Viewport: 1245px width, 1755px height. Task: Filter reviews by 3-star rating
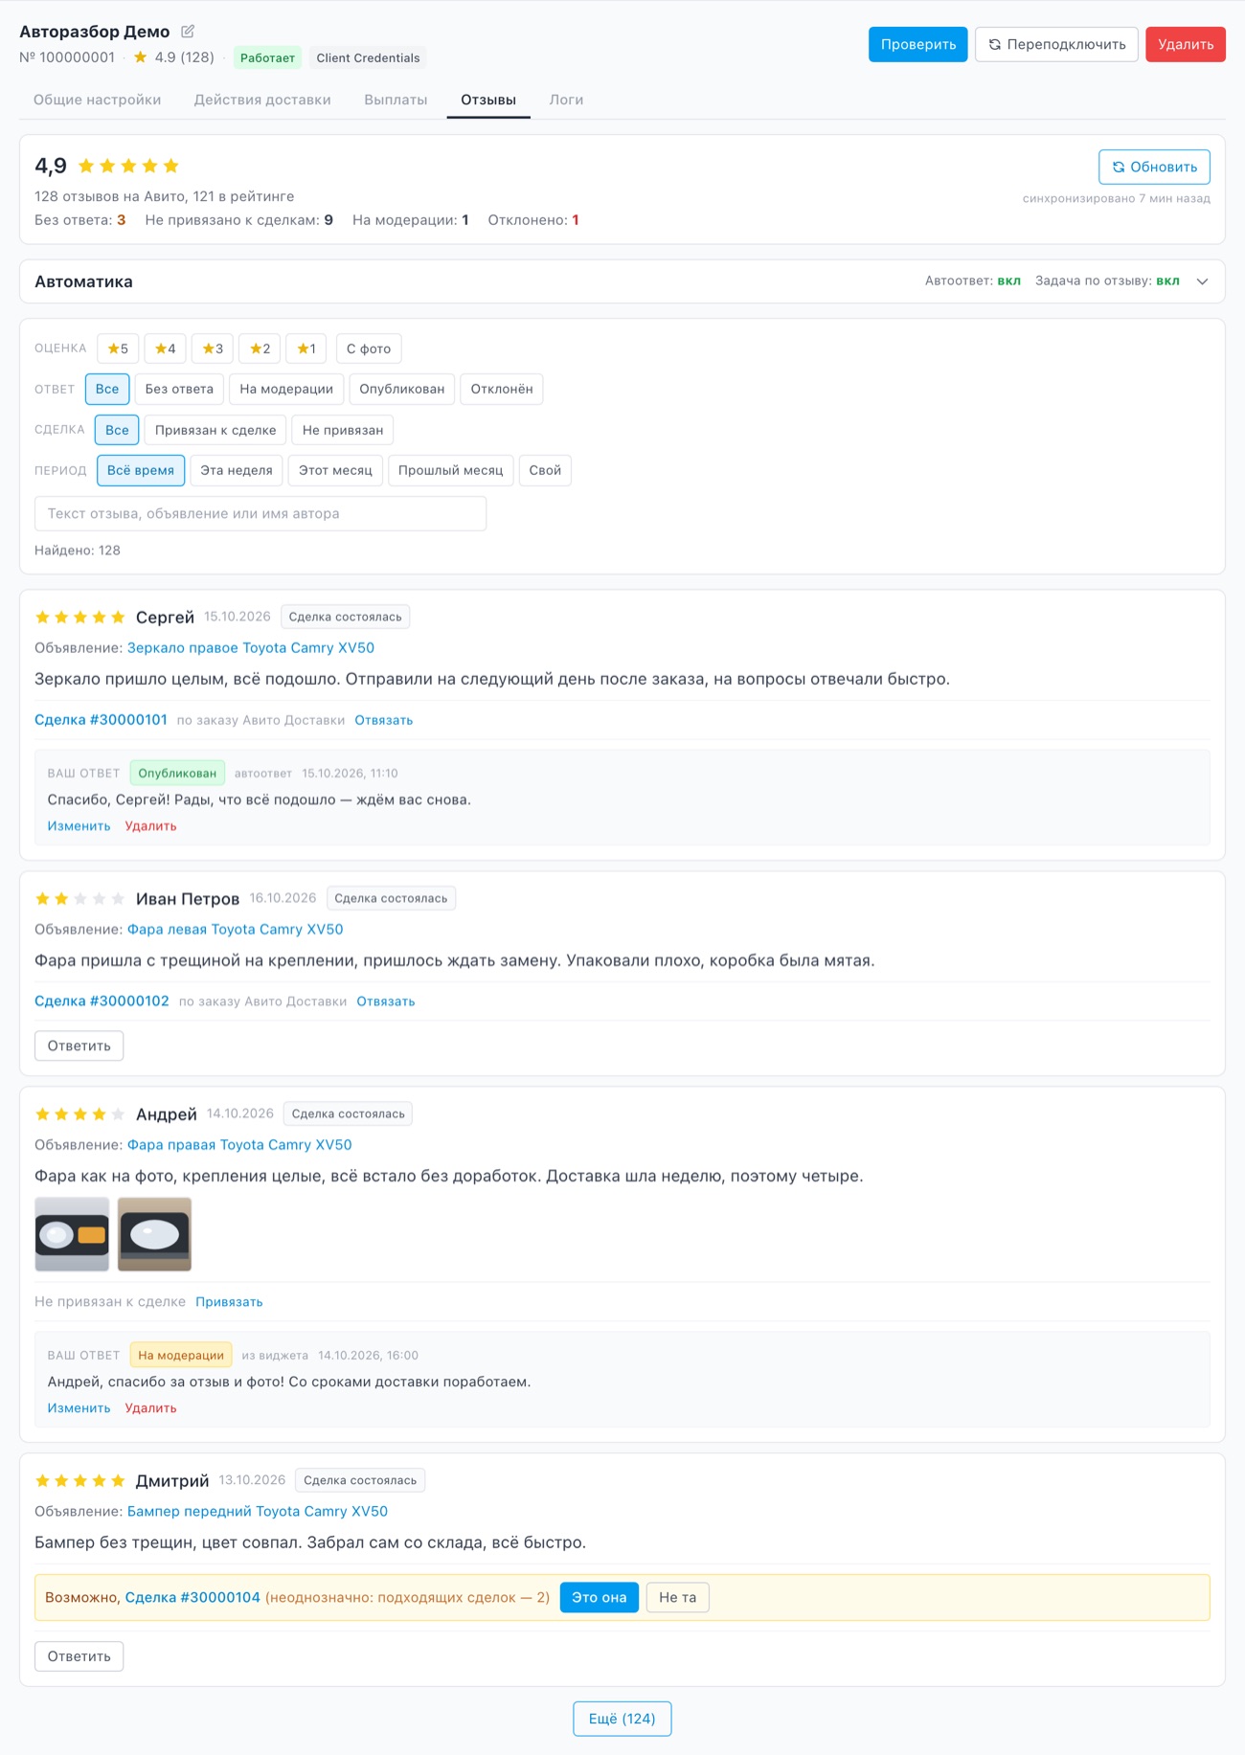pyautogui.click(x=213, y=349)
